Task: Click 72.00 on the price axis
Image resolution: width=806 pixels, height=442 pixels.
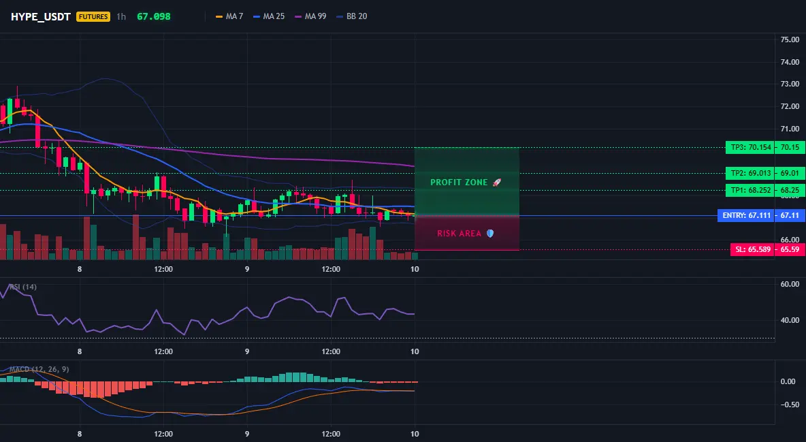Action: (x=790, y=106)
